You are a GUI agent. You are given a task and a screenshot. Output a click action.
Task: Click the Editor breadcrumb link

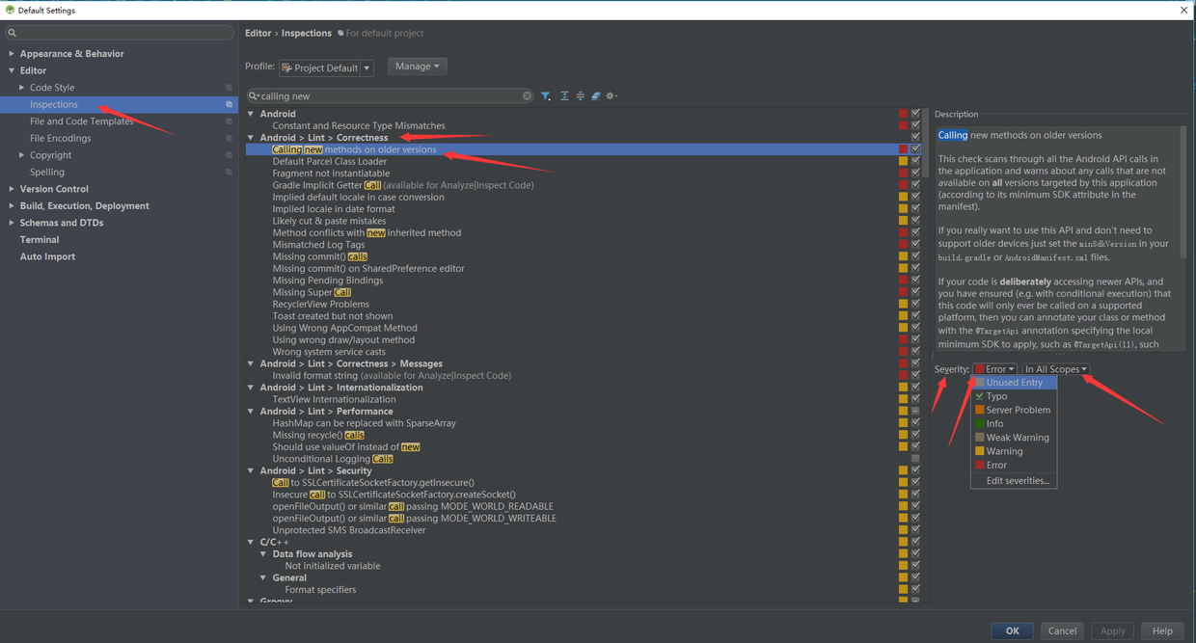pos(258,33)
